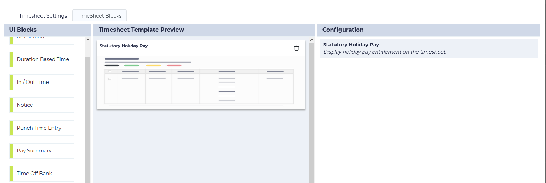Delete the Statutory Holiday Pay block
Viewport: 546px width, 183px height.
296,48
